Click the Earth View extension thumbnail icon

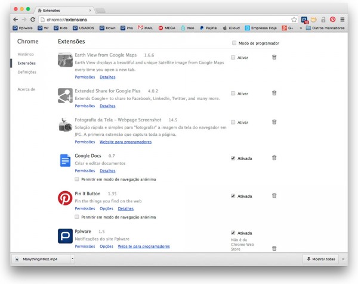(x=65, y=60)
